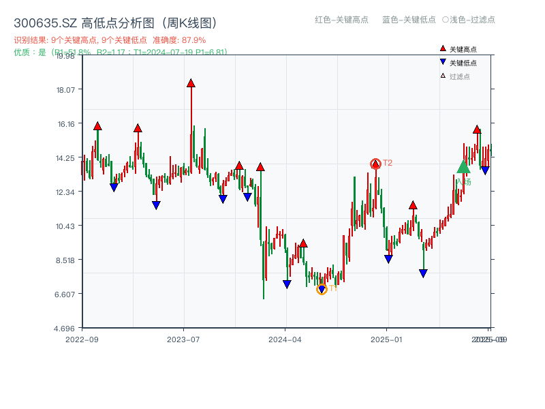
Task: Click the red triangle icon in the legend
Action: [443, 48]
